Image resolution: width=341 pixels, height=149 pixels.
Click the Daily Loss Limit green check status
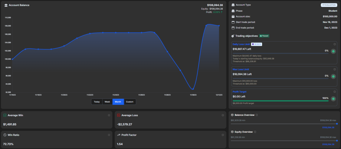[333, 51]
